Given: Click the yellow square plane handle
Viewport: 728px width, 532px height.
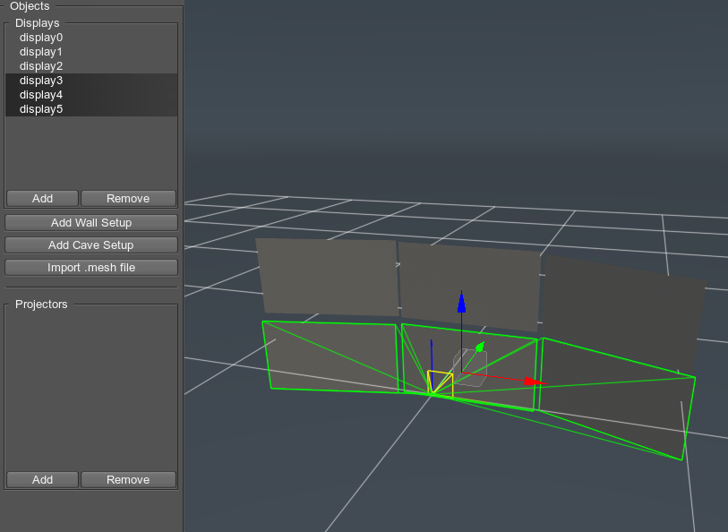Looking at the screenshot, I should (441, 382).
